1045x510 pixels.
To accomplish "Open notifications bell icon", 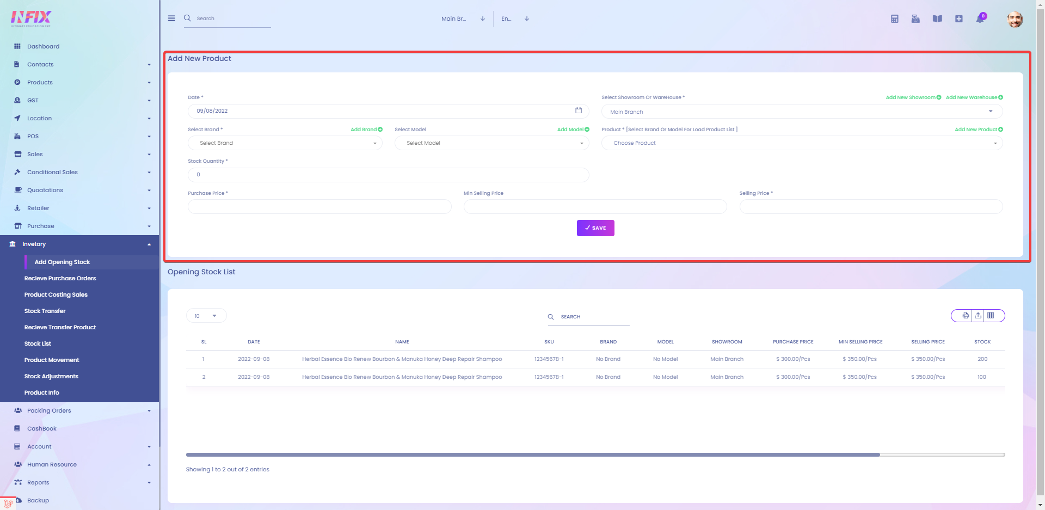I will pyautogui.click(x=980, y=19).
